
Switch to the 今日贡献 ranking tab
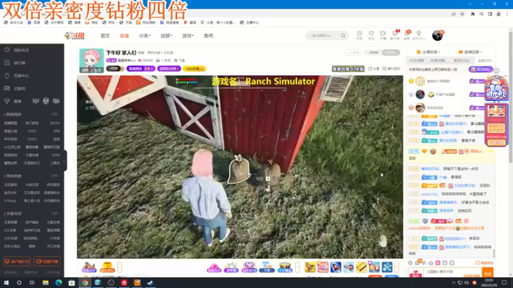(x=416, y=61)
